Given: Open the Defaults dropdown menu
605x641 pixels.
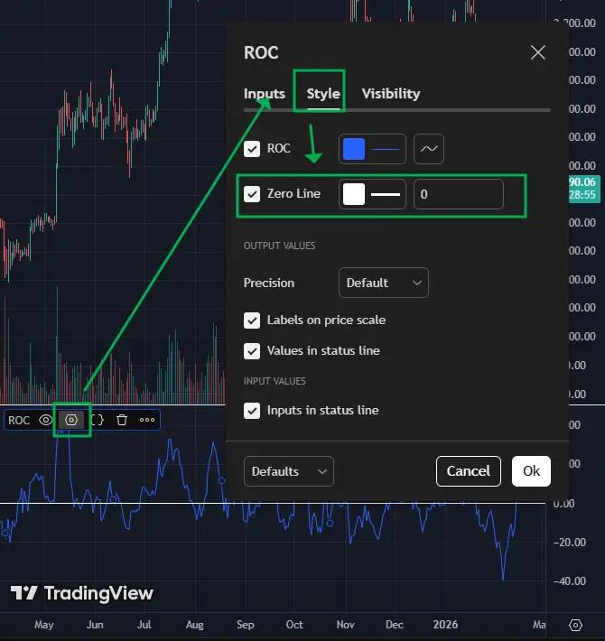Looking at the screenshot, I should pyautogui.click(x=288, y=471).
